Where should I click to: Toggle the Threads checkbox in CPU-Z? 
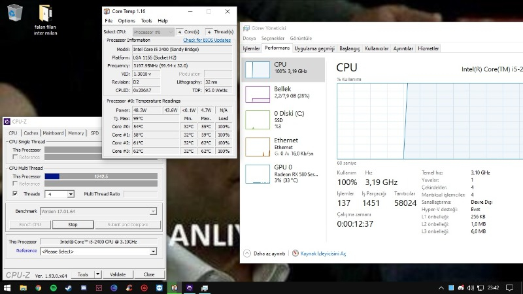15,193
